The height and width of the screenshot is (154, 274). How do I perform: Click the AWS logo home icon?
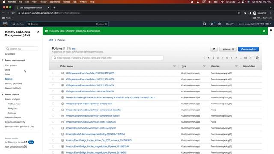[x=5, y=24]
